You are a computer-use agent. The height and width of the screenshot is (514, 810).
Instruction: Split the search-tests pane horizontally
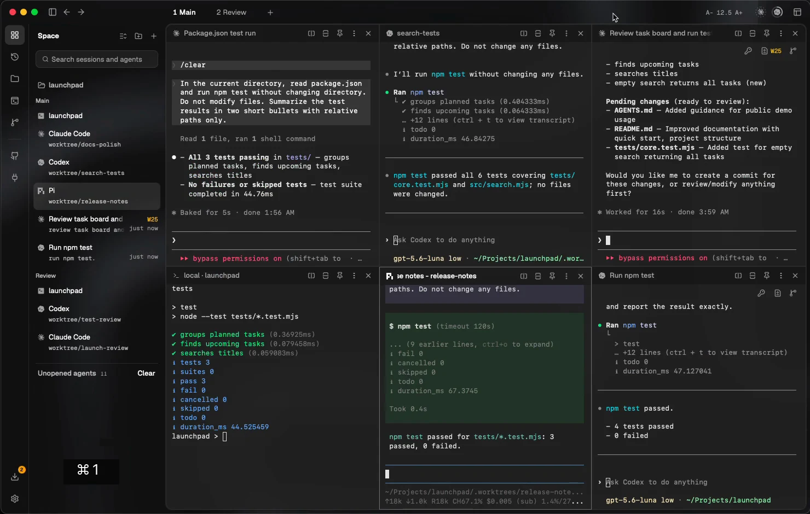(538, 33)
